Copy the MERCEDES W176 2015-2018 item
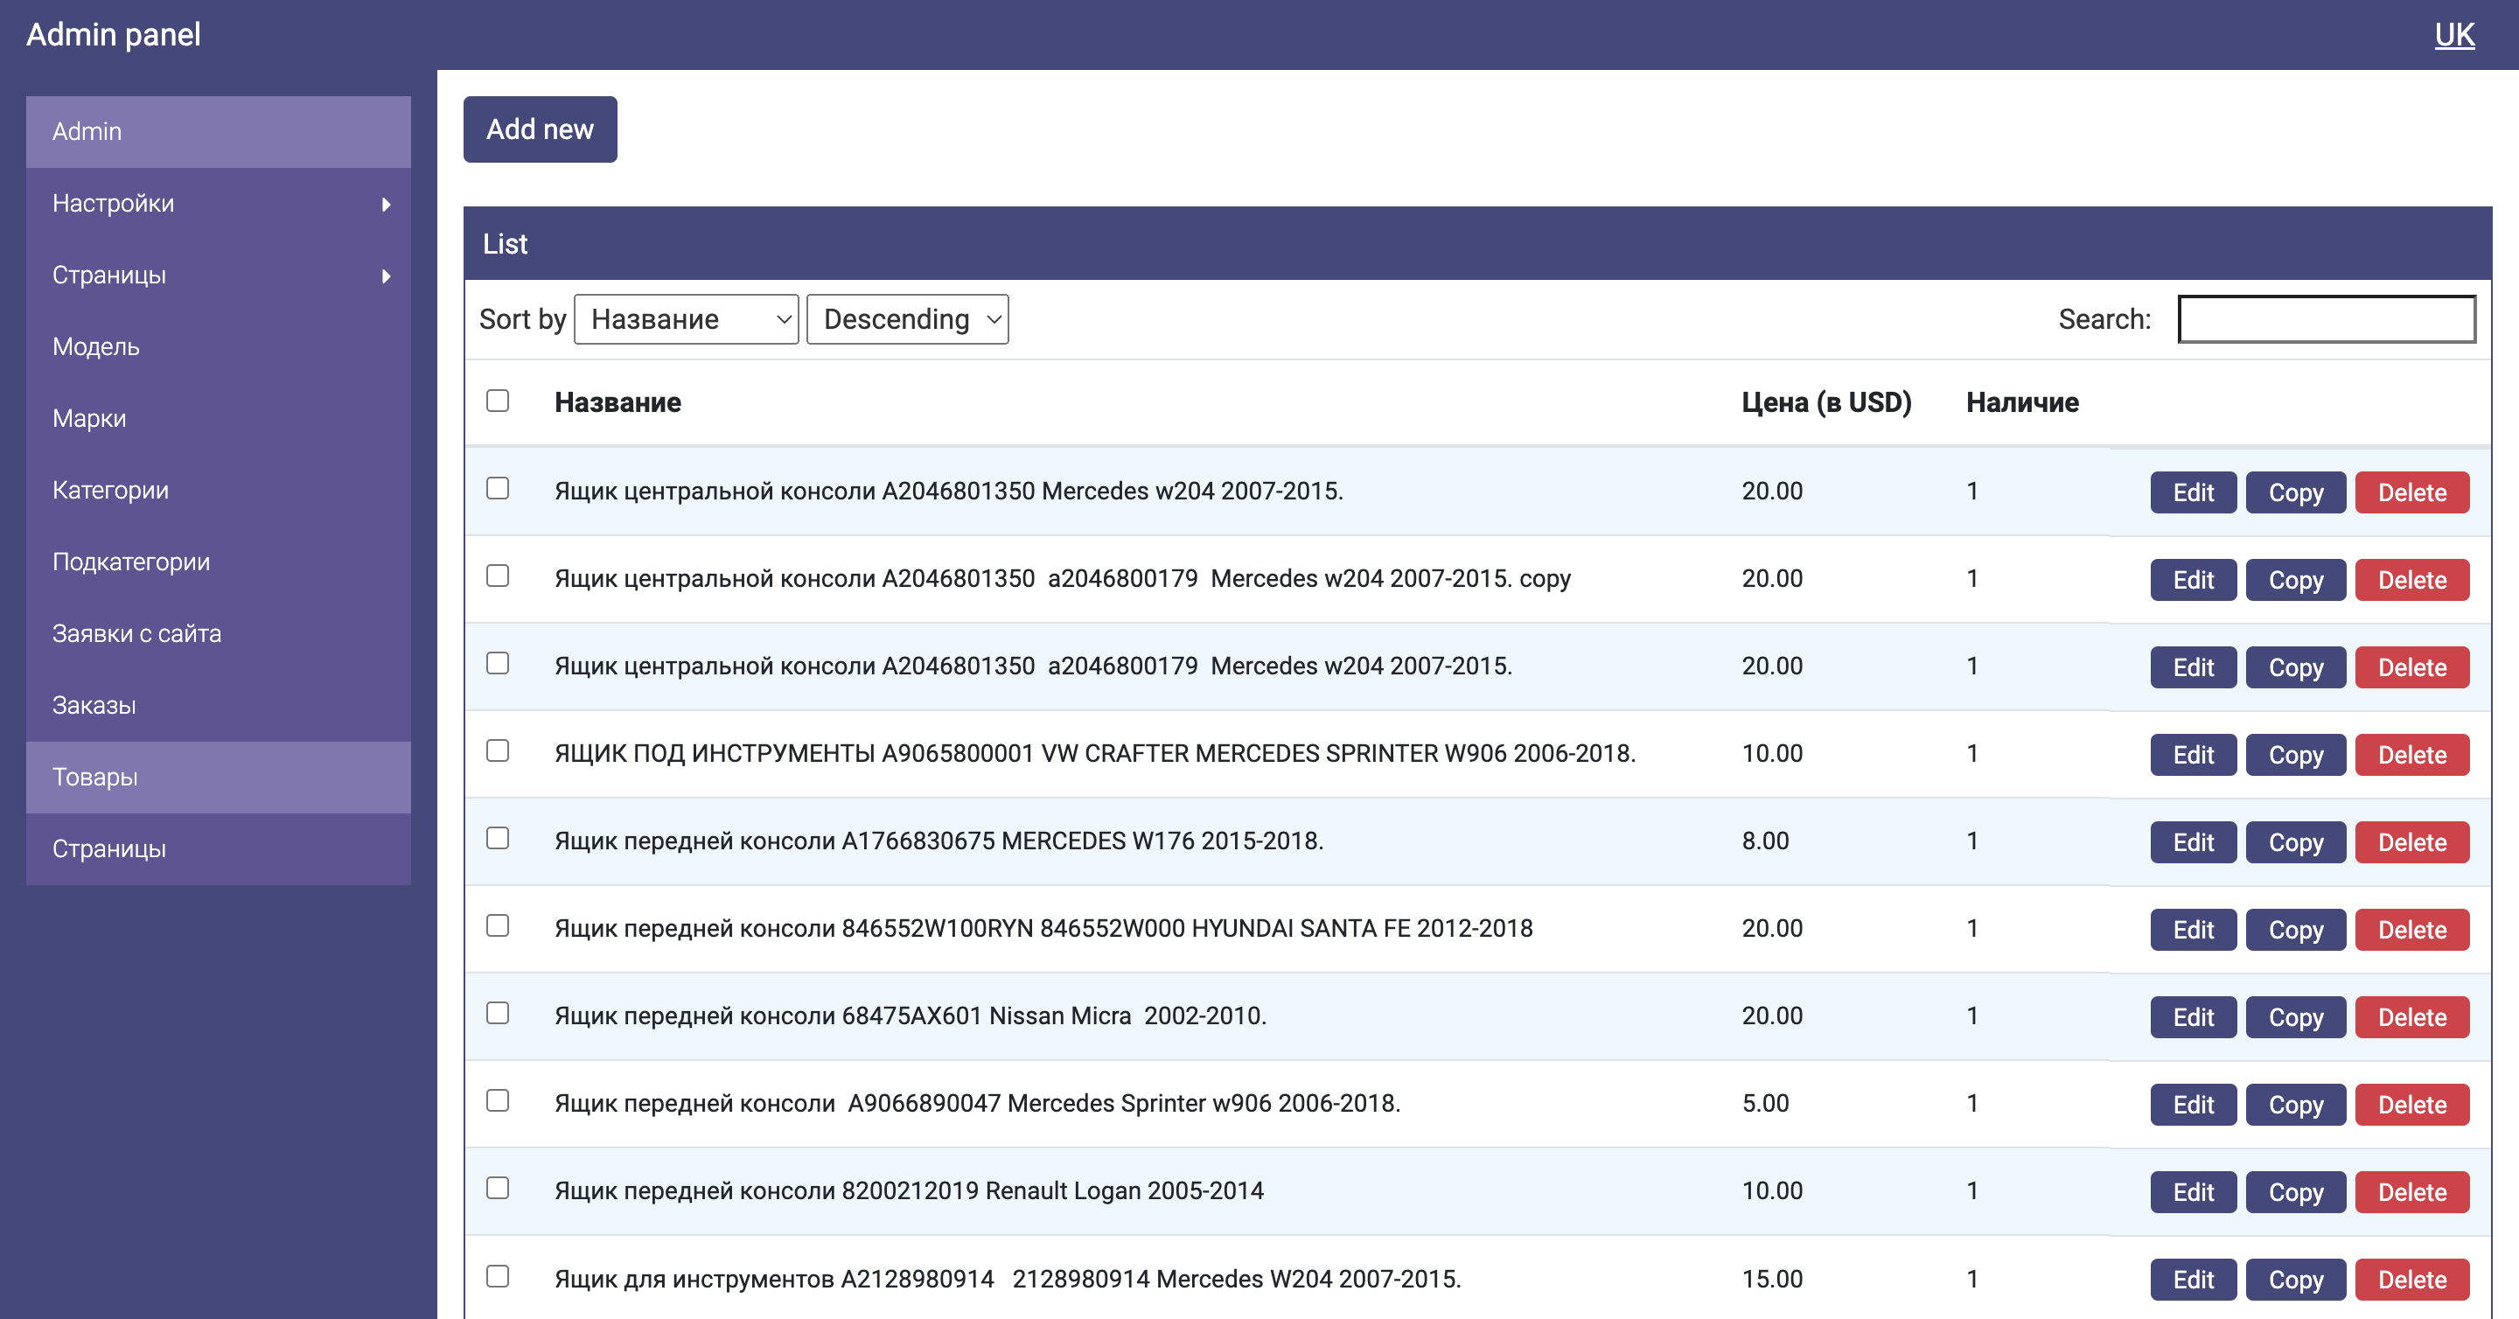The width and height of the screenshot is (2519, 1319). pyautogui.click(x=2295, y=841)
